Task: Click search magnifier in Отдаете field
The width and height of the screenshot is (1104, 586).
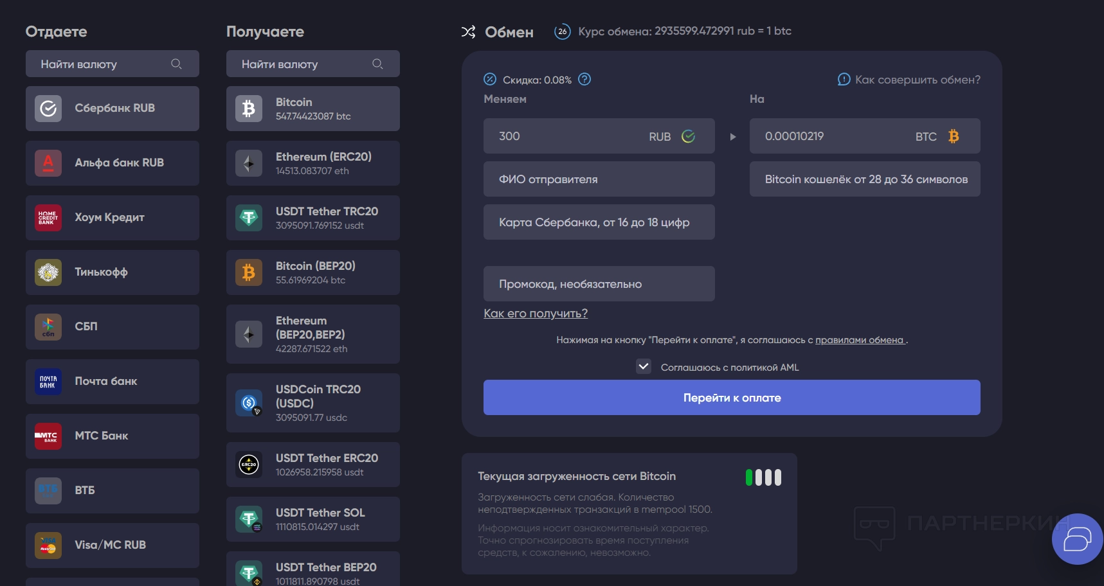Action: click(176, 64)
